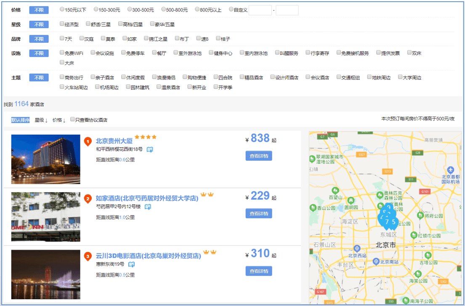Click 奥林匹克森林公园 icon on map
Image resolution: width=465 pixels, height=306 pixels.
pos(380,195)
